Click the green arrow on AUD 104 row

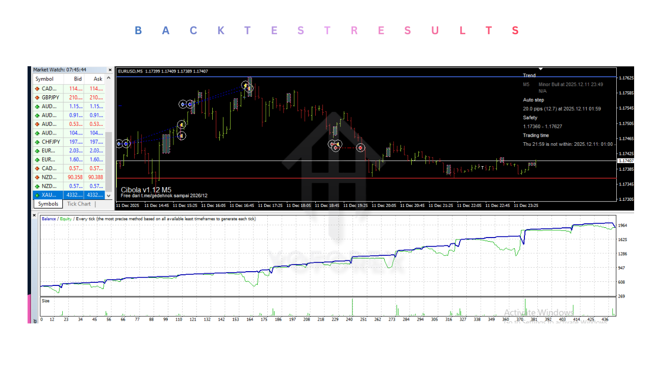[37, 133]
